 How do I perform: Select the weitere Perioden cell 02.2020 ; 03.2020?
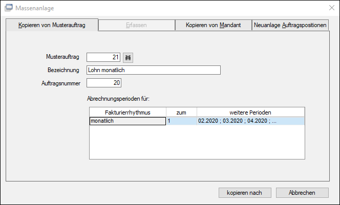coord(251,121)
